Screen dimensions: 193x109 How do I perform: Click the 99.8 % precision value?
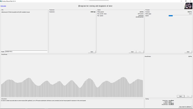click(189, 12)
